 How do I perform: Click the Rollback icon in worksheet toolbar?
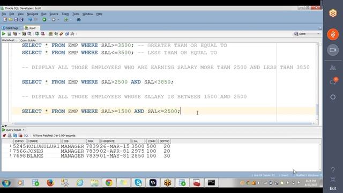pos(43,34)
